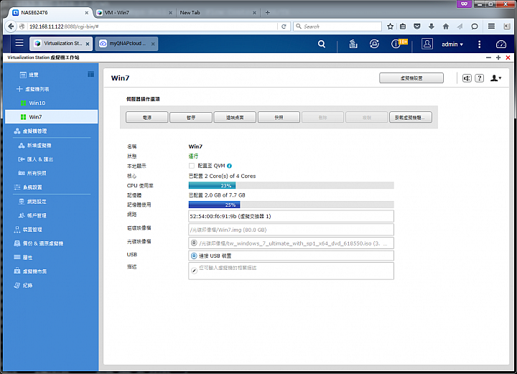Select Win10 in the VM list
The height and width of the screenshot is (374, 517).
click(52, 103)
